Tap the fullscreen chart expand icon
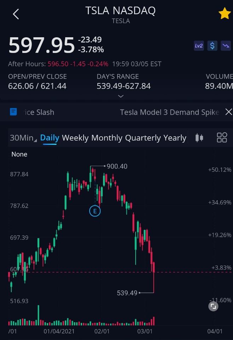Viewport: 233px width, 340px height. tap(213, 306)
